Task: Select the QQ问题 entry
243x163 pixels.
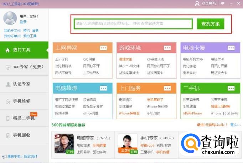Action: click(89, 59)
